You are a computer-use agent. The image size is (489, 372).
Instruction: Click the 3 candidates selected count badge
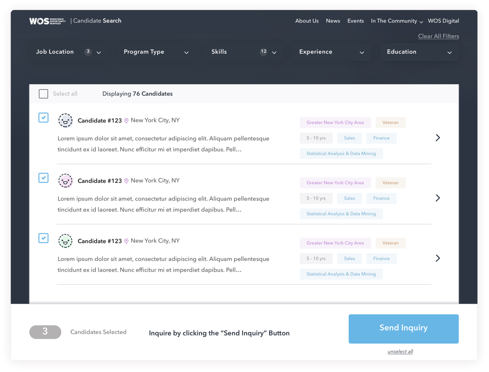pyautogui.click(x=45, y=332)
